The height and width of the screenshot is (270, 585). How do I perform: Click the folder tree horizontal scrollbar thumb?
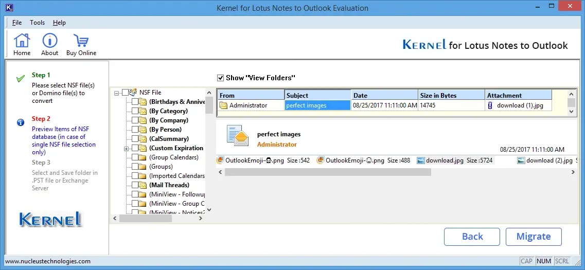[146, 219]
